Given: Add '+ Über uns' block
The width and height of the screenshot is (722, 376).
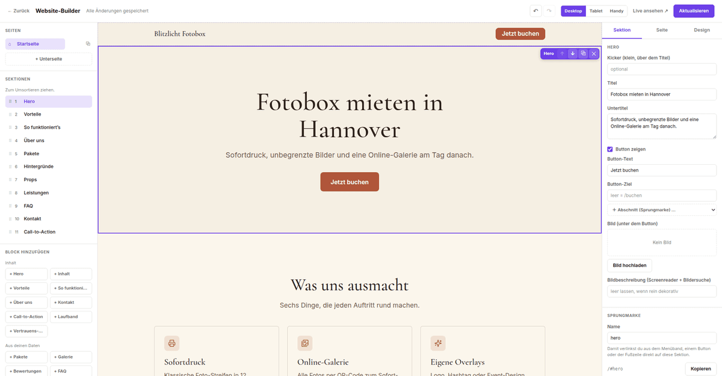Looking at the screenshot, I should [x=26, y=303].
